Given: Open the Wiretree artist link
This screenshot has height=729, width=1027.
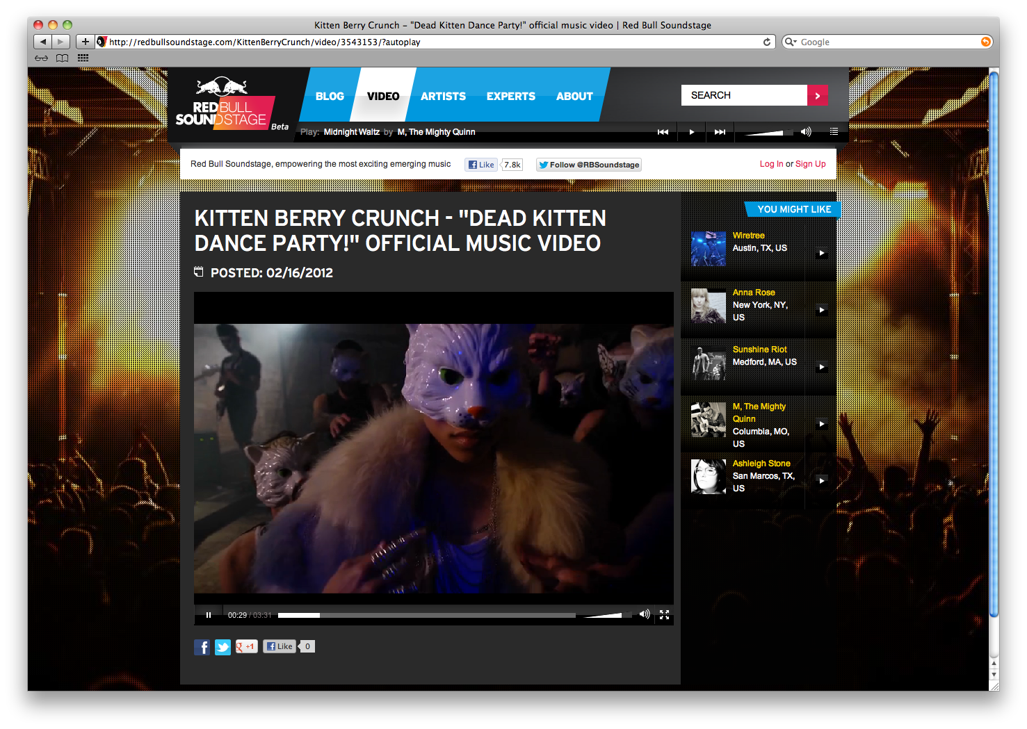Looking at the screenshot, I should pyautogui.click(x=748, y=236).
